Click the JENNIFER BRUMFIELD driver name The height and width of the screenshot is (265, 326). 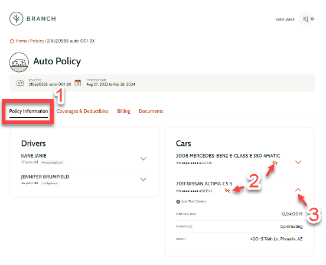click(45, 177)
